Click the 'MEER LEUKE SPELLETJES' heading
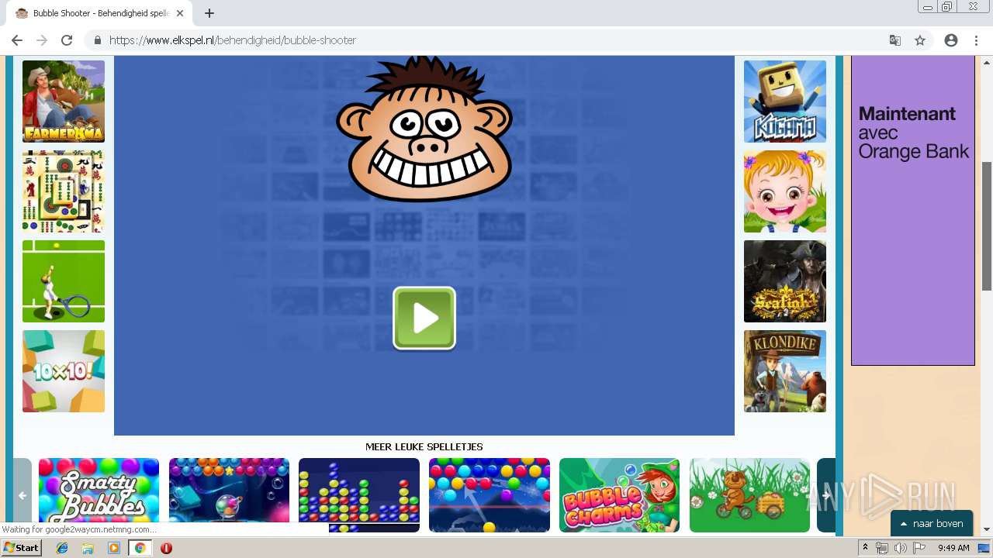Viewport: 993px width, 558px height. [424, 447]
